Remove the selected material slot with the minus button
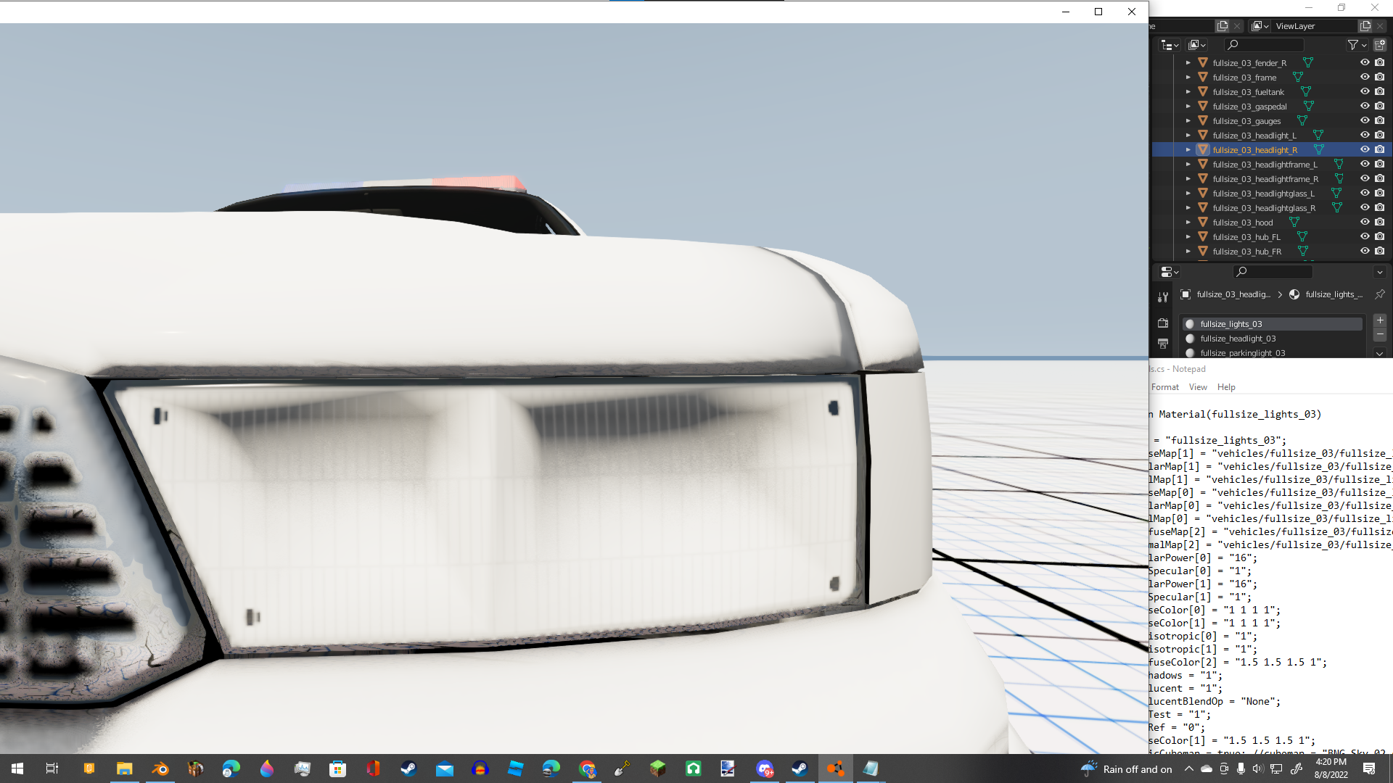 tap(1380, 334)
